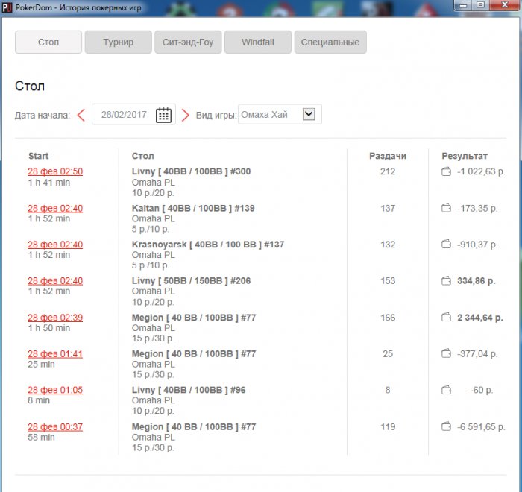Screen dimensions: 522x492
Task: Open session link 28 фев 01:05
Action: [x=55, y=390]
